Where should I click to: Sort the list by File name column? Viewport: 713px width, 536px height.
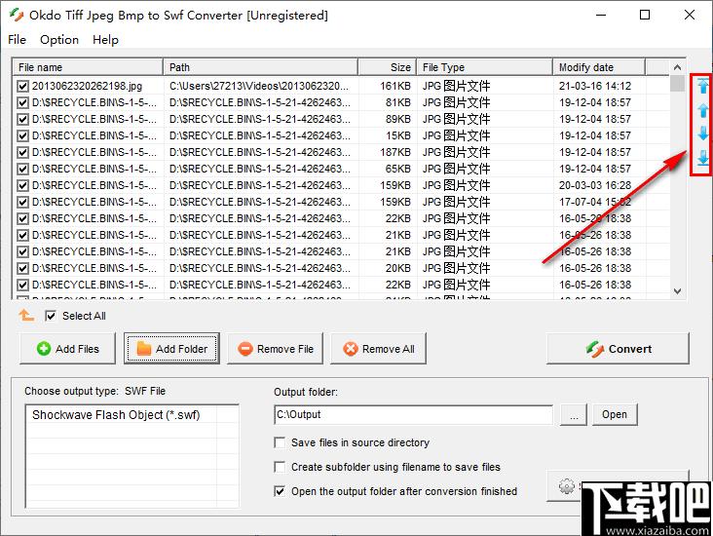(88, 67)
